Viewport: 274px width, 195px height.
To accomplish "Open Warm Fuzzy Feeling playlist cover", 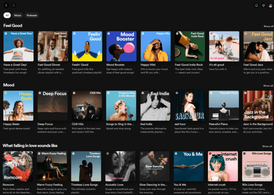I will coord(52,166).
